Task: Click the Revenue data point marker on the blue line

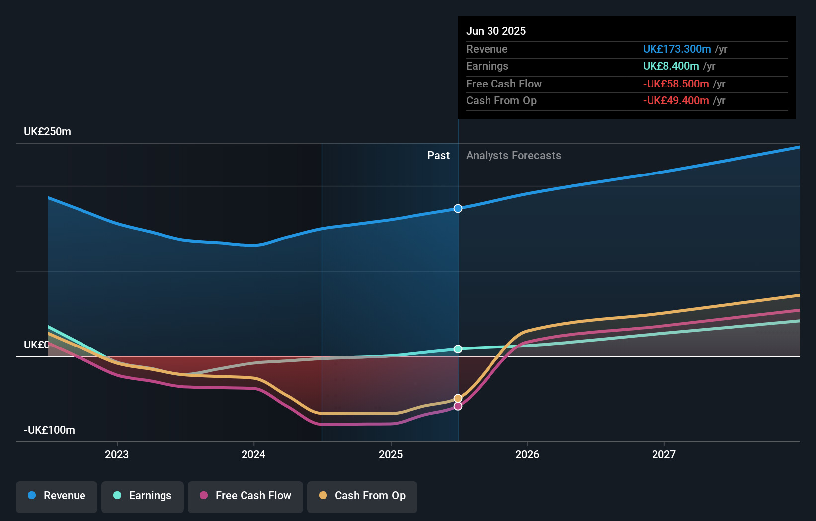Action: [x=458, y=208]
